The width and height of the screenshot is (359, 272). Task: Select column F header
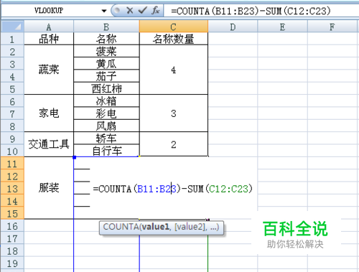coord(332,27)
